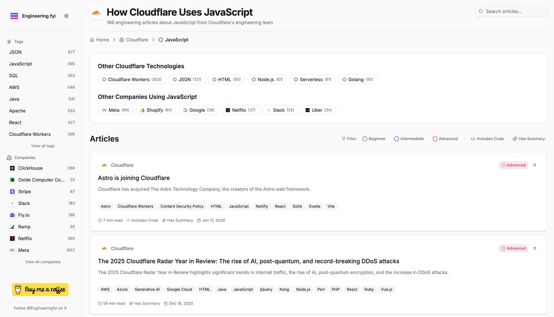Image resolution: width=554 pixels, height=317 pixels.
Task: Click the Meta (99) company chip icon
Action: (104, 110)
